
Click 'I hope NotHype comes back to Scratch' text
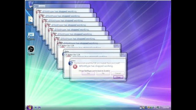94,71
